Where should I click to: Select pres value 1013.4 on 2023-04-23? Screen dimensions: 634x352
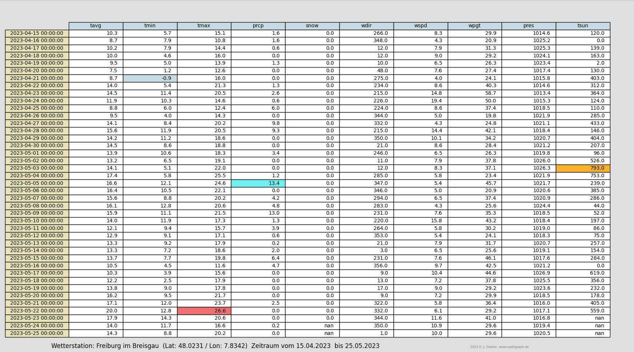pos(529,93)
